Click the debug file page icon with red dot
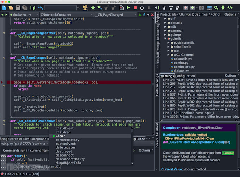240x177 pixels. [x=121, y=7]
